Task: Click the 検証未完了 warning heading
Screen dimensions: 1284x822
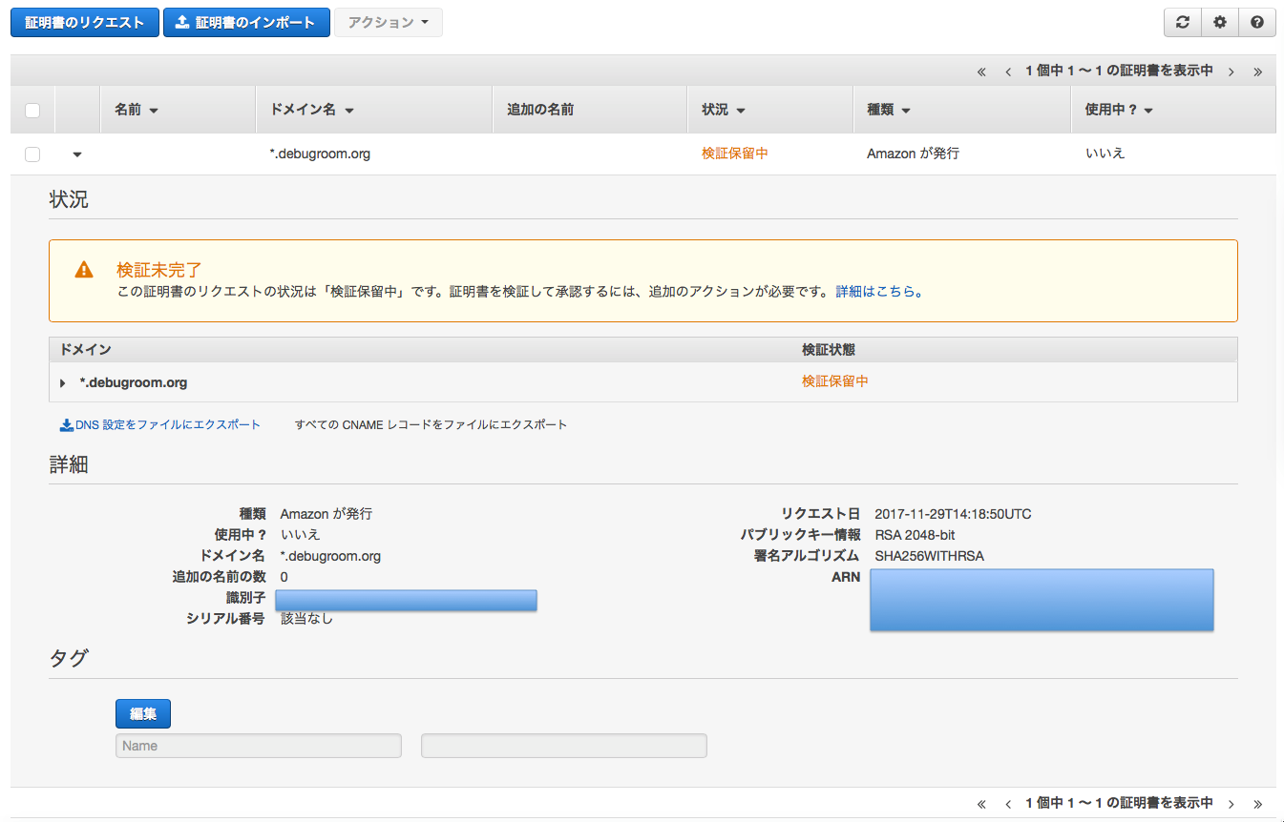Action: pos(159,271)
